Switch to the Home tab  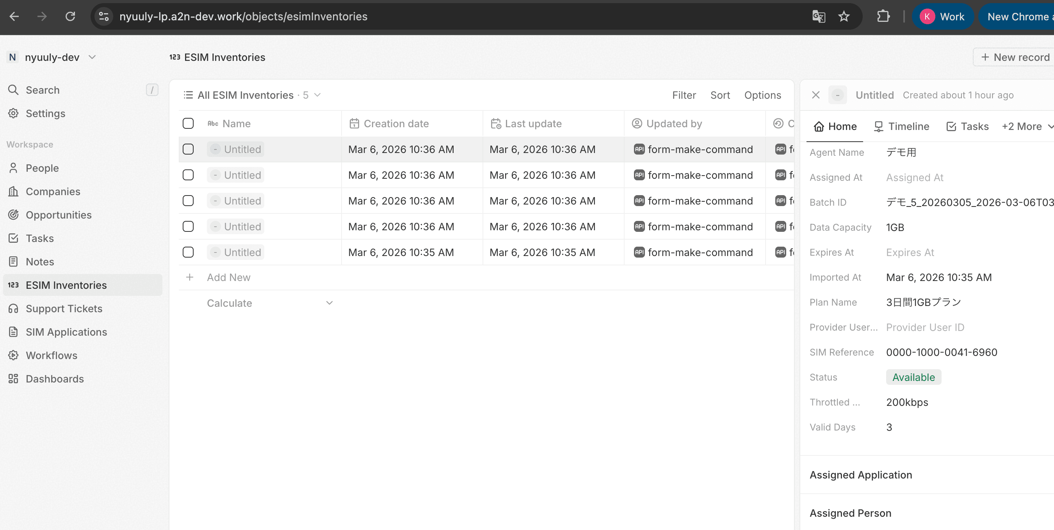coord(835,126)
